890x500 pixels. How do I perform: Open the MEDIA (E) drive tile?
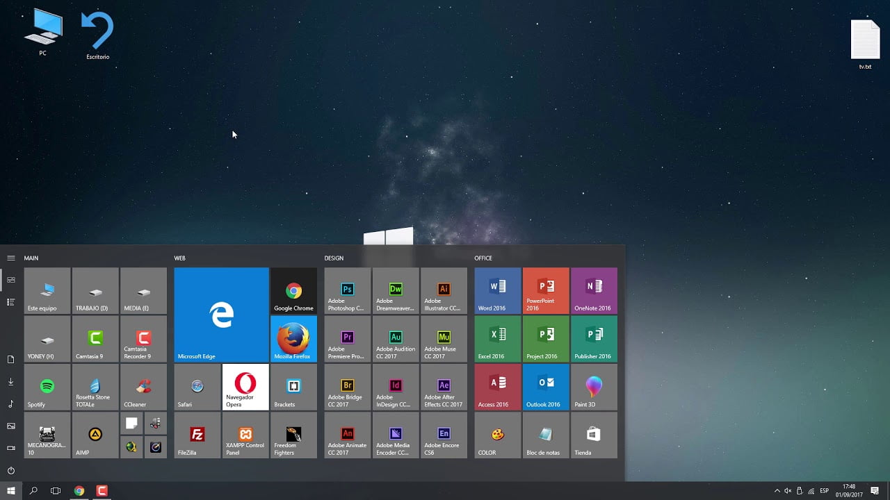[143, 290]
